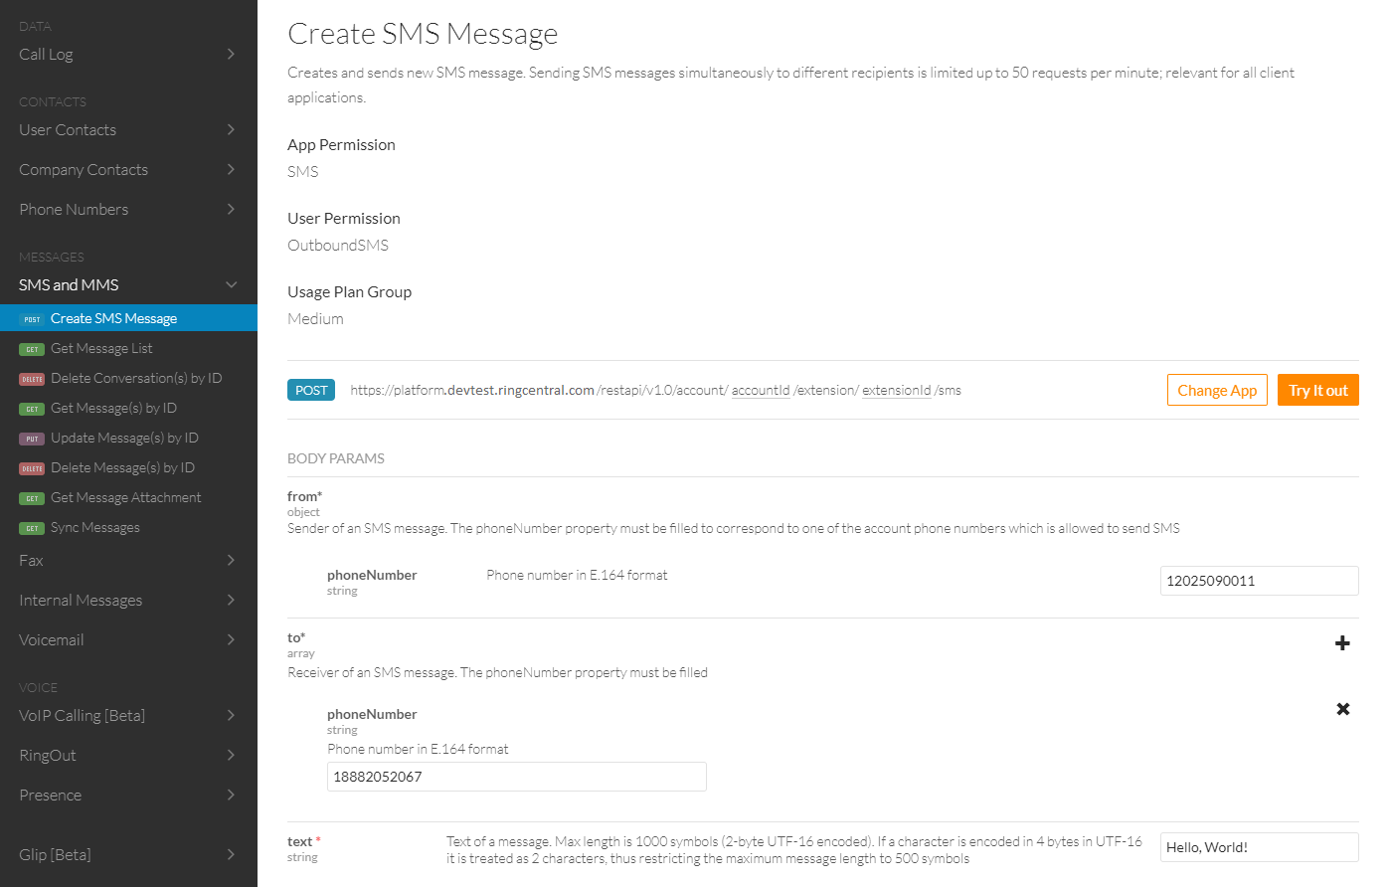Screen dimensions: 1389x887
Task: Click the DELETE badge beside Delete Message(s) by ID
Action: coord(32,468)
